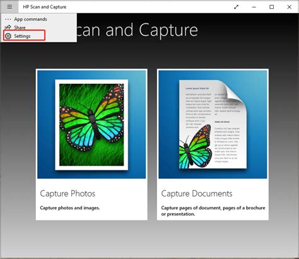This screenshot has width=299, height=259.
Task: Toggle full-screen with the diagonal arrows icon
Action: (236, 7)
